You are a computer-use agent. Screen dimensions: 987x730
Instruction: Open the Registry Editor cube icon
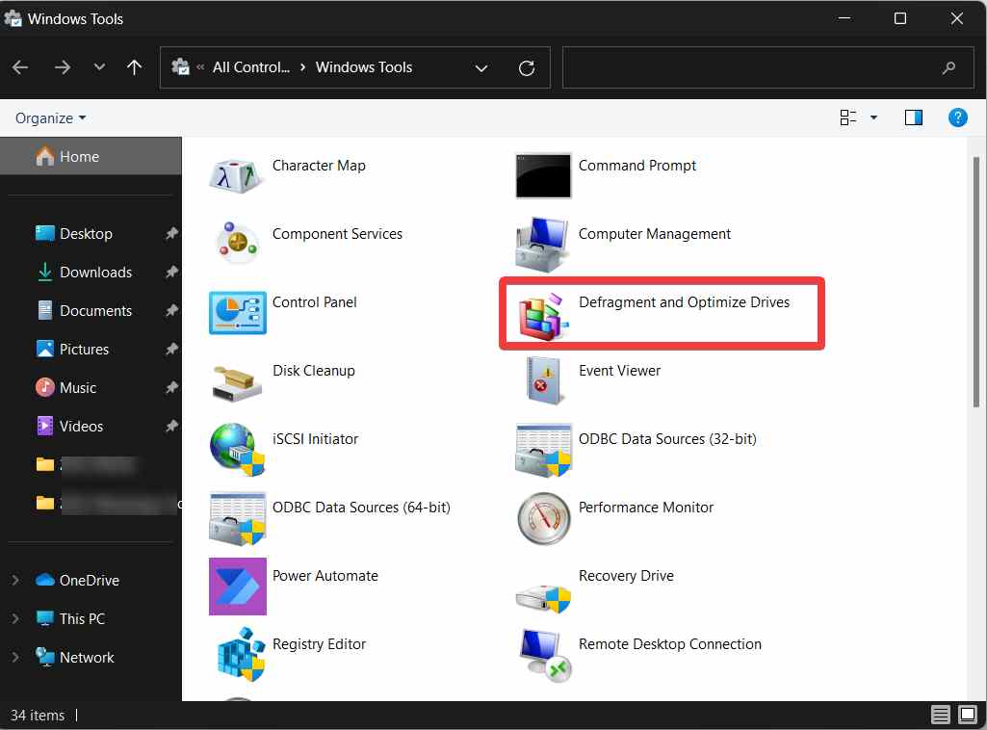point(241,655)
